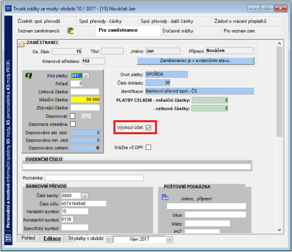
Task: Click the Jméno, příjmení postal field
Action: click(x=207, y=206)
